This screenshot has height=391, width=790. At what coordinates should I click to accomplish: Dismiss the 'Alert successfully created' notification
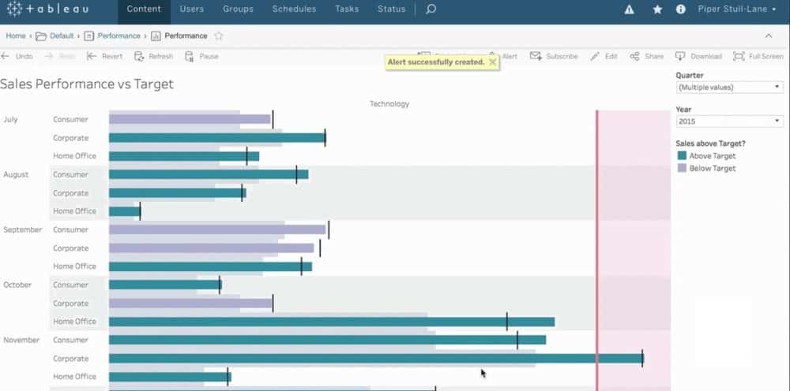click(492, 61)
